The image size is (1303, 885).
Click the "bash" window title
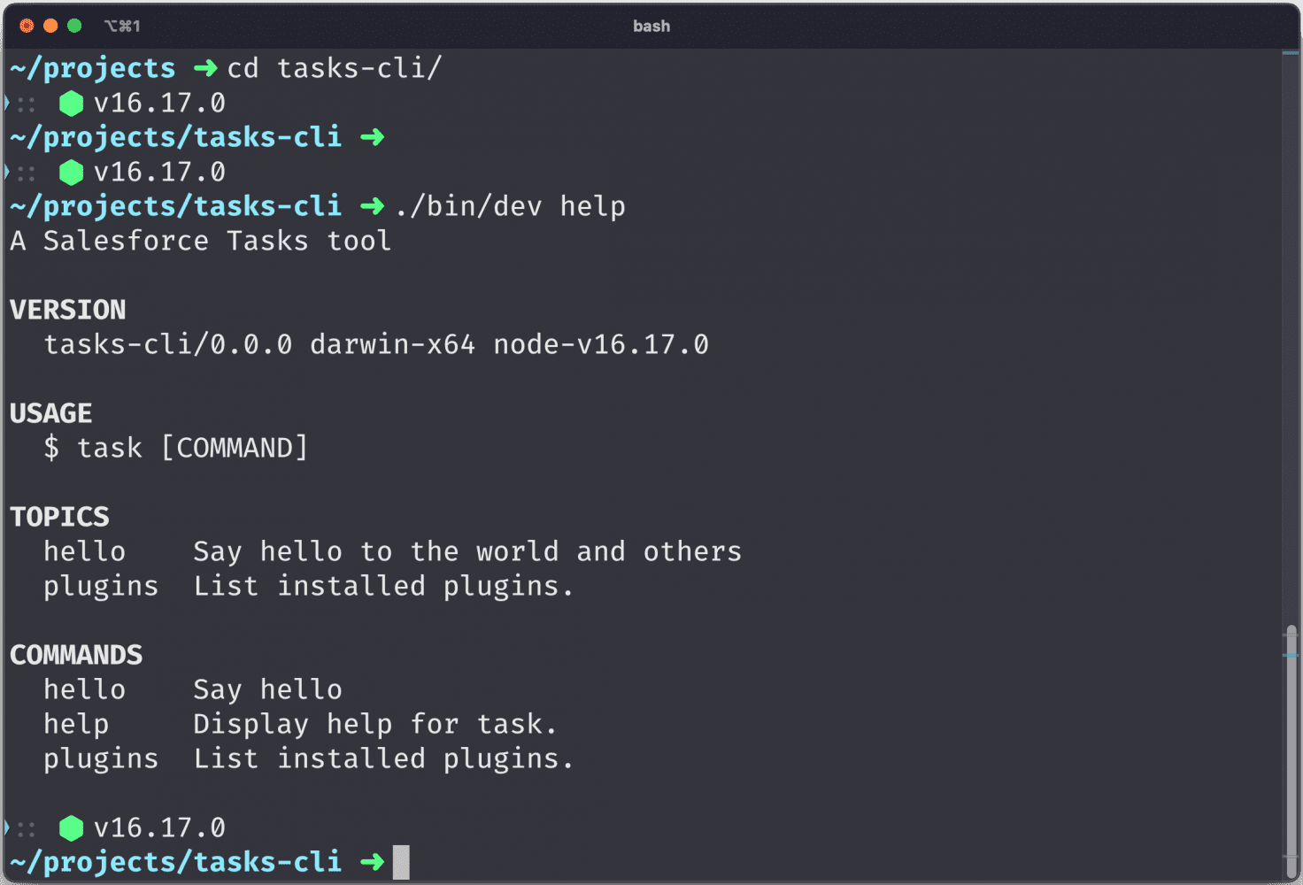coord(651,27)
